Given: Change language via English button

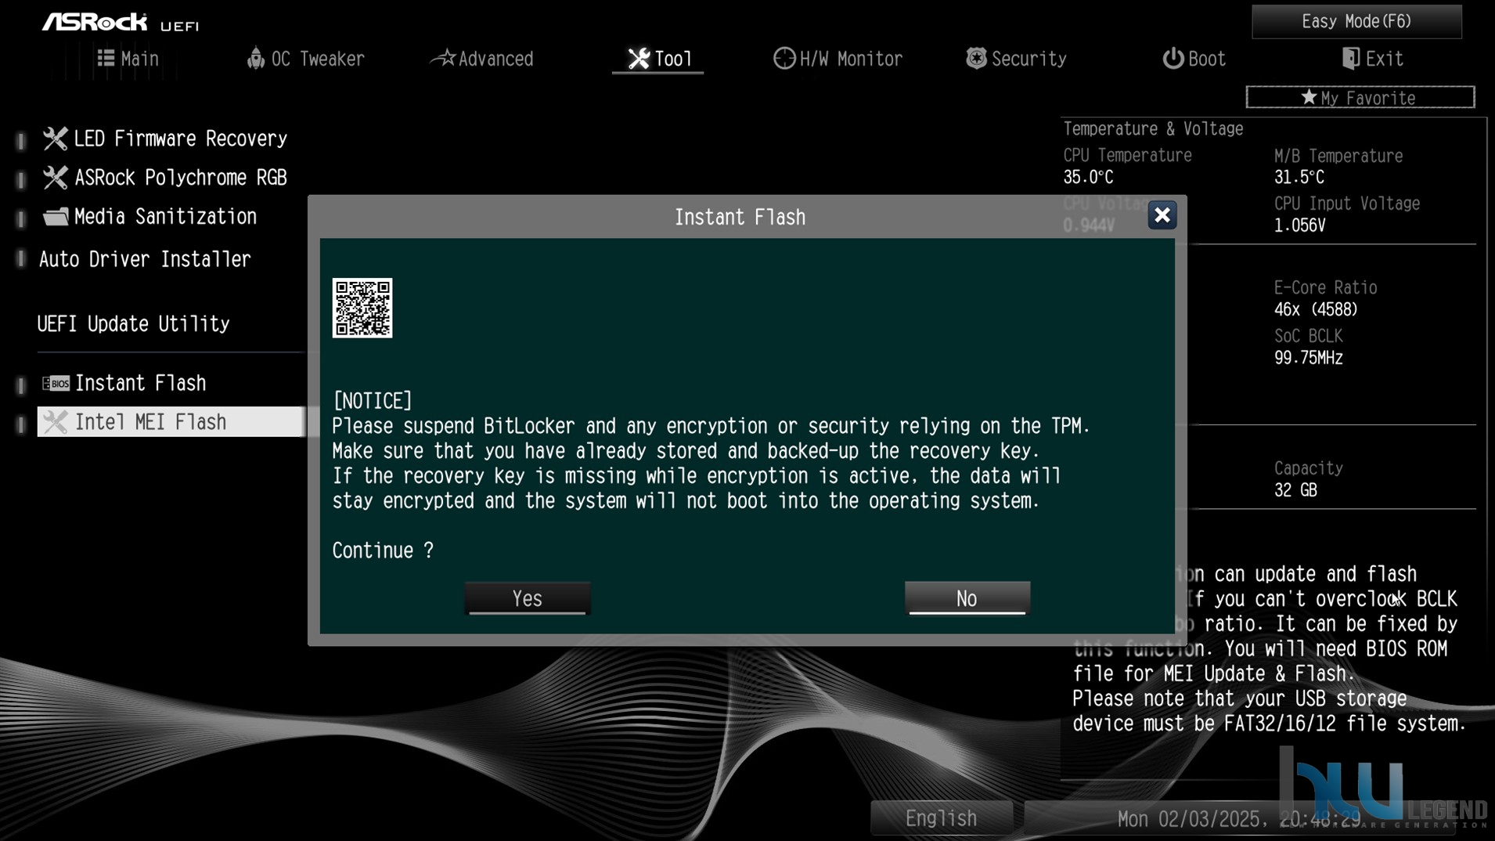Looking at the screenshot, I should tap(941, 819).
